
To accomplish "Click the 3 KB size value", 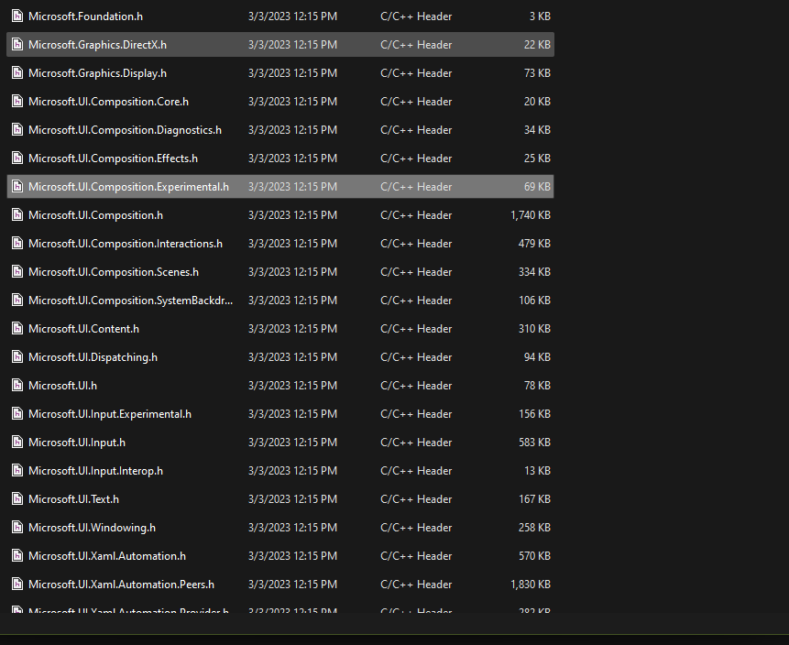I will (540, 16).
